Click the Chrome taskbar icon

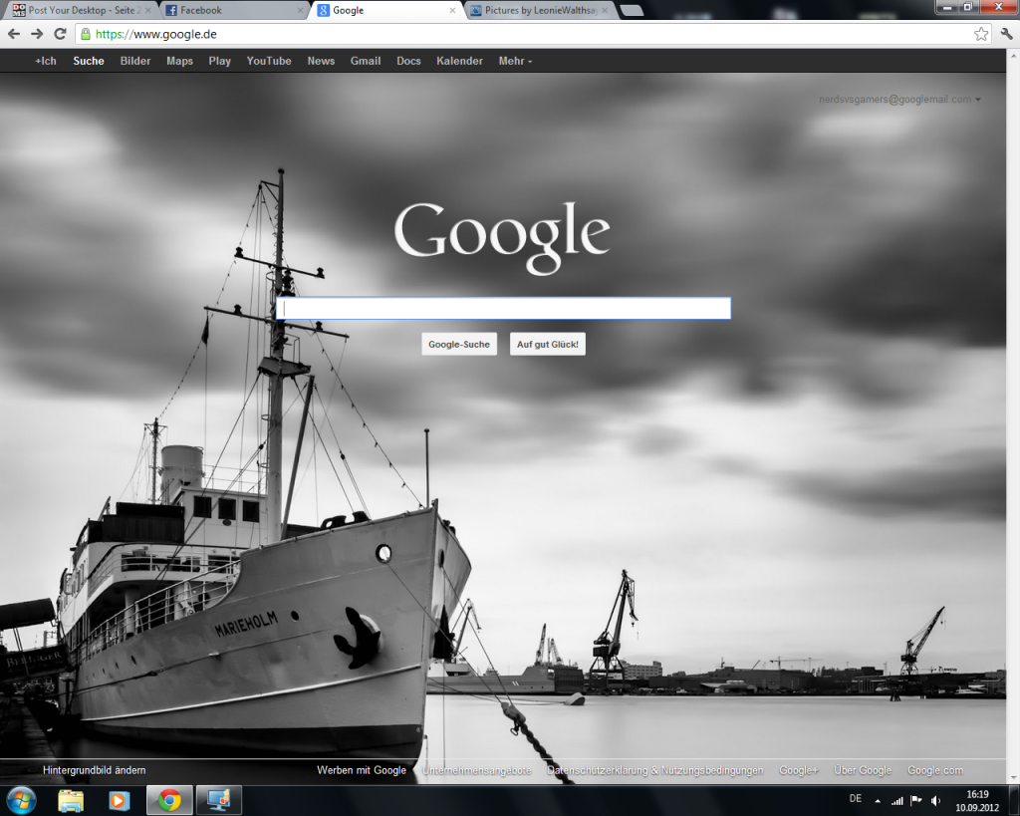click(x=169, y=800)
